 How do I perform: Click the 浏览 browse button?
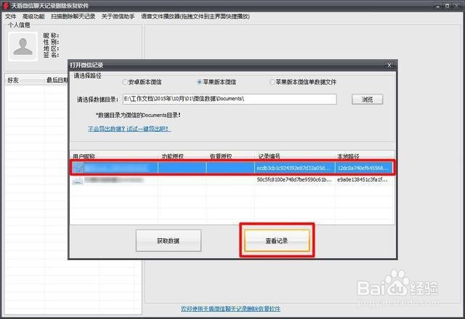[x=367, y=100]
